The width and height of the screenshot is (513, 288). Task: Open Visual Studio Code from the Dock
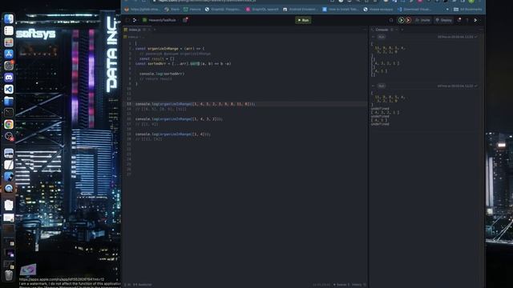(9, 89)
